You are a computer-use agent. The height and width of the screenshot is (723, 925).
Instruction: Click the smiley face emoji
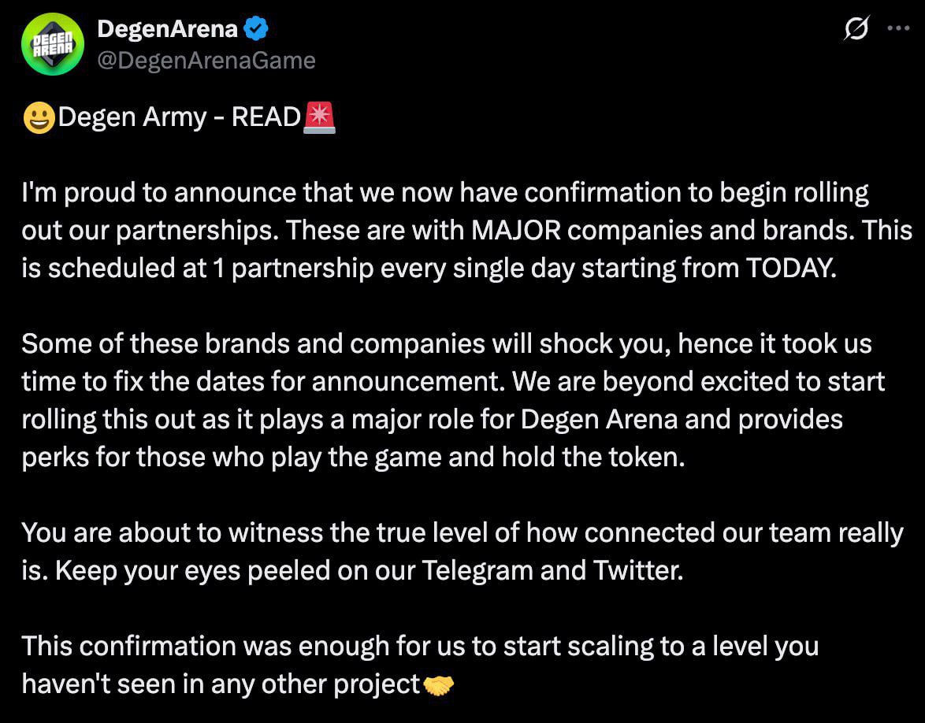coord(39,117)
